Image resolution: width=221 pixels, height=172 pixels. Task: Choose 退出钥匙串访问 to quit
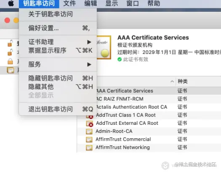coord(58,109)
